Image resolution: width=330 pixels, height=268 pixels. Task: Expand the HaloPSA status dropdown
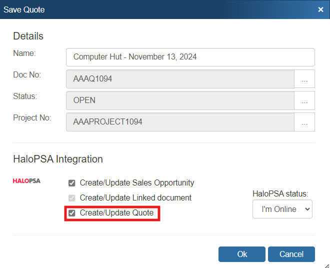pos(282,209)
